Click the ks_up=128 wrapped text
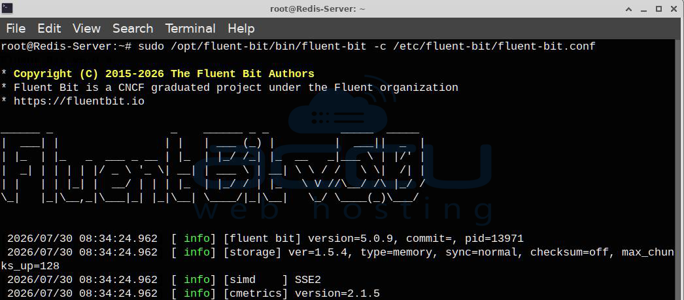This screenshot has height=300, width=684. click(30, 266)
